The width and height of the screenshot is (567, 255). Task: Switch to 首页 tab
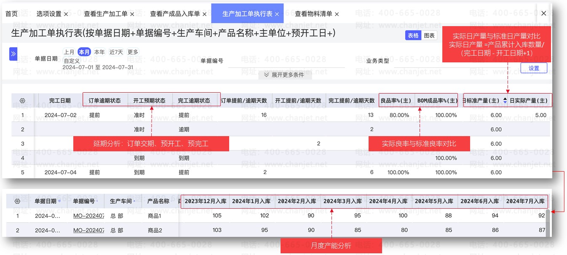tap(11, 14)
